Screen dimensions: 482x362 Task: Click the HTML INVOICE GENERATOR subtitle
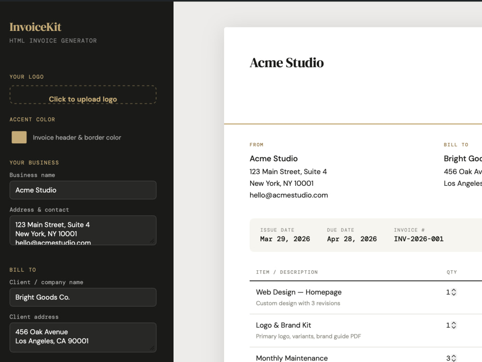53,41
